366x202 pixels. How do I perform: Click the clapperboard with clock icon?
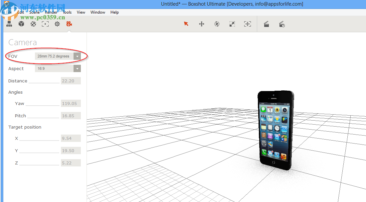click(x=282, y=24)
